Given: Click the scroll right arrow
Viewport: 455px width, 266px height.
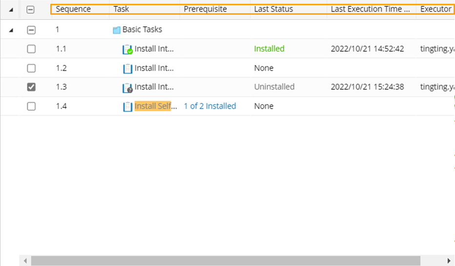Looking at the screenshot, I should (x=449, y=261).
